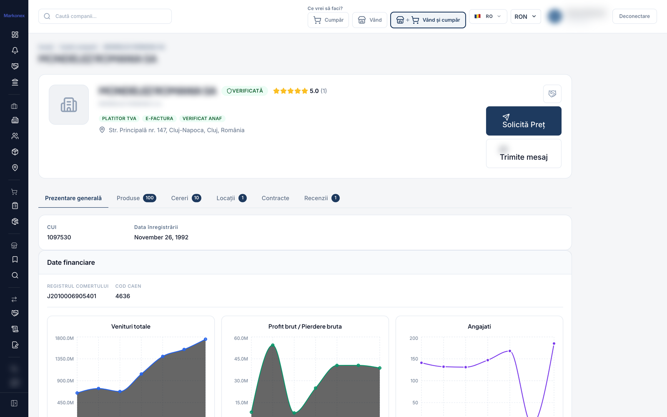Click the E-FACTURA tag

click(159, 118)
